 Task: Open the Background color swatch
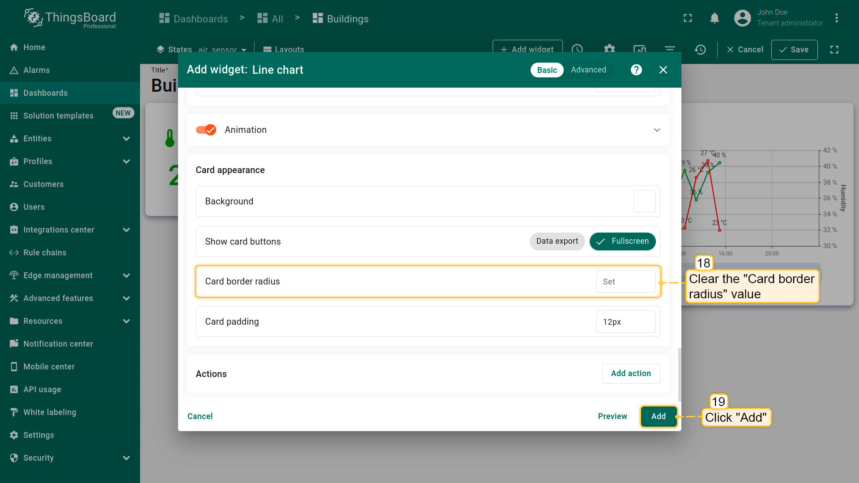coord(644,201)
